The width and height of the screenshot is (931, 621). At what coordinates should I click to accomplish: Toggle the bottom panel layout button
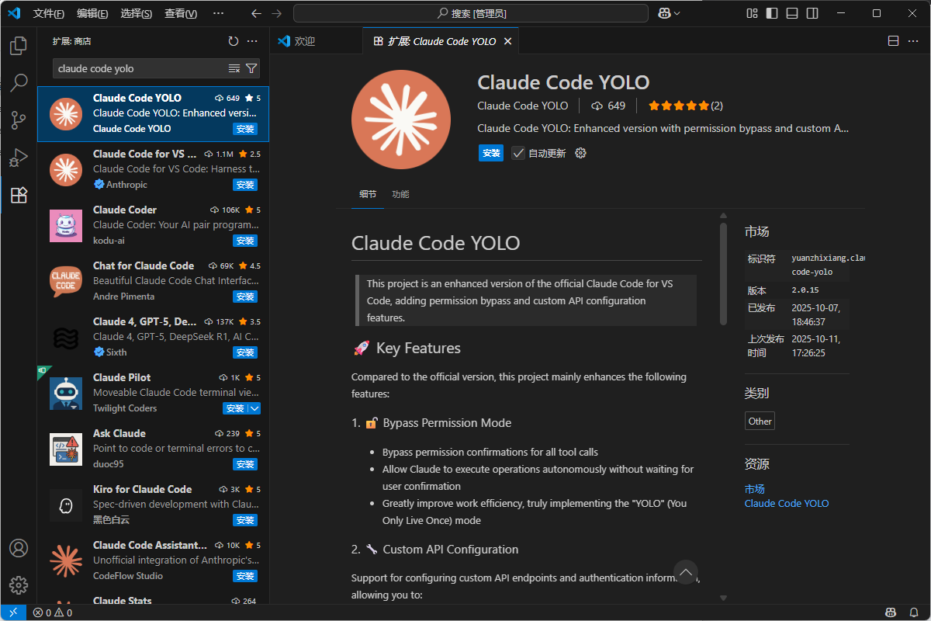pos(791,13)
